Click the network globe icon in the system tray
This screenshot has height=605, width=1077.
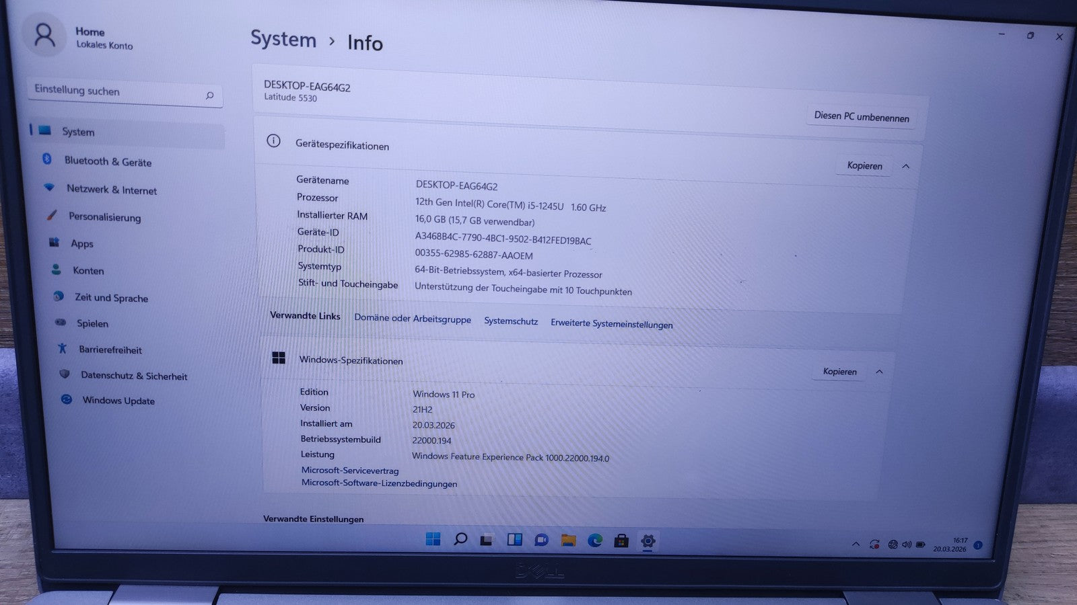[893, 544]
